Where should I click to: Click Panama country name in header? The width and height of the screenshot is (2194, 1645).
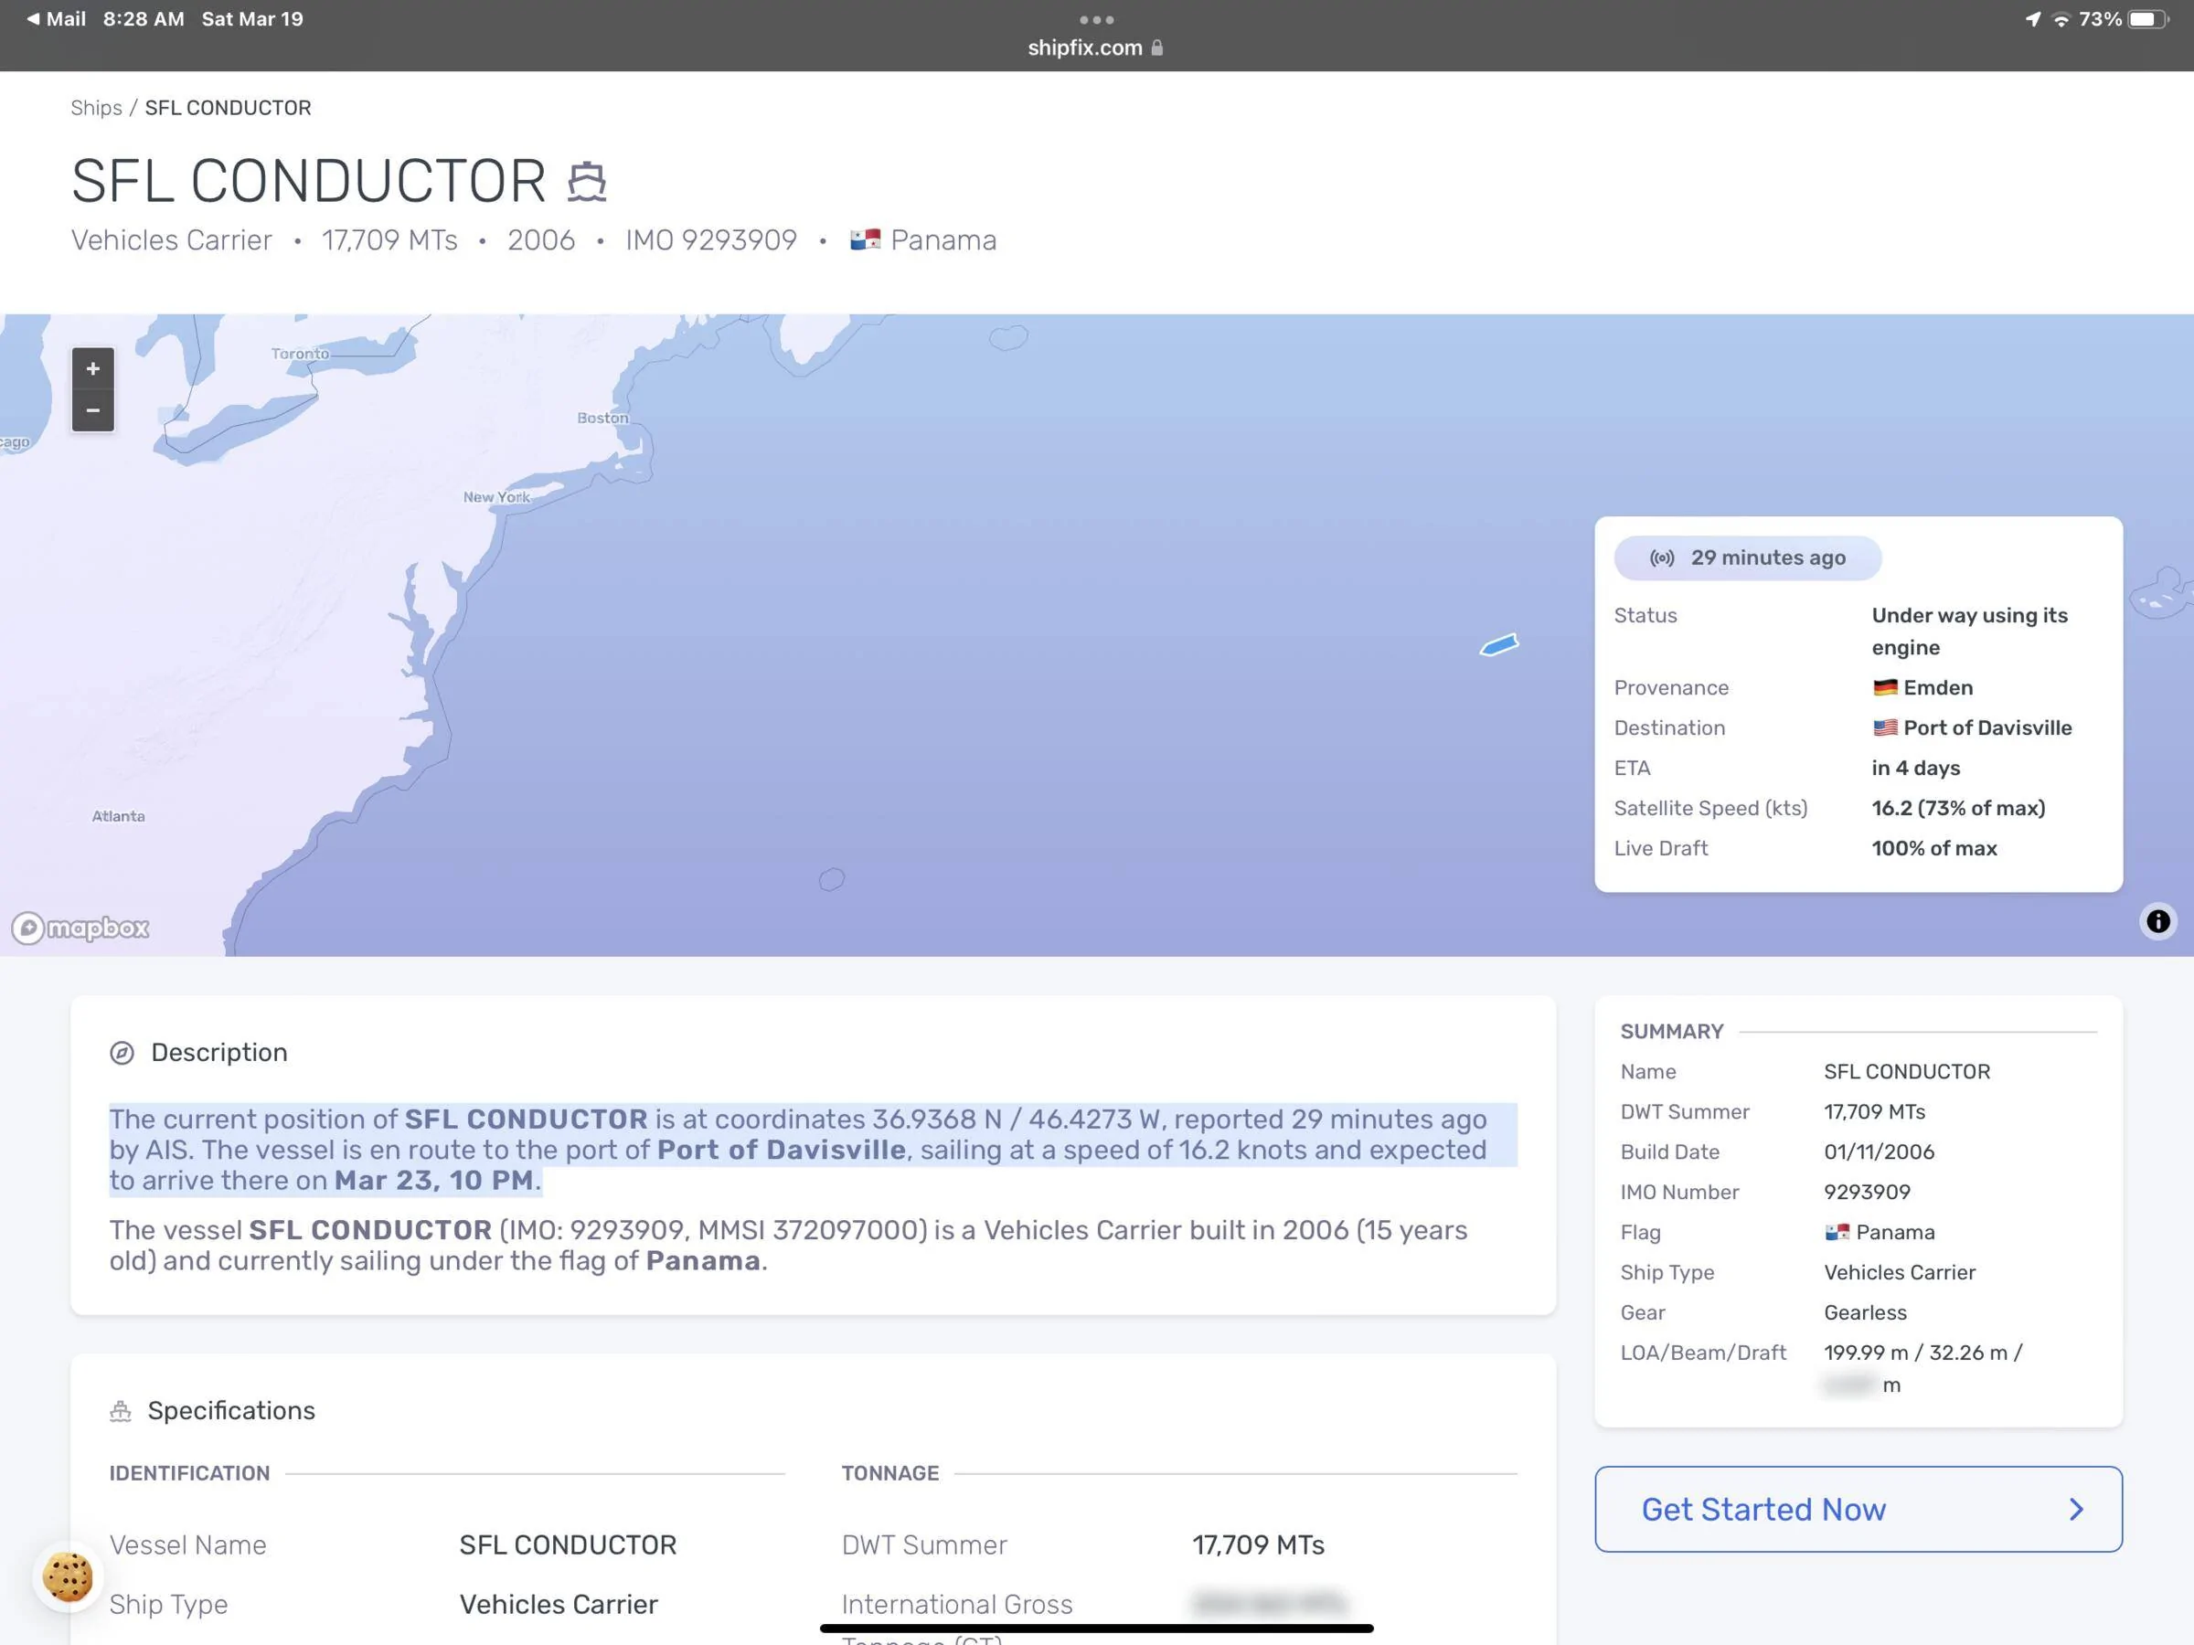pos(943,240)
